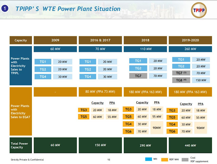The image size is (217, 164).
Task: Click '55 MW' PPA for TG5 under 2016 & 2017
Action: coord(112,117)
